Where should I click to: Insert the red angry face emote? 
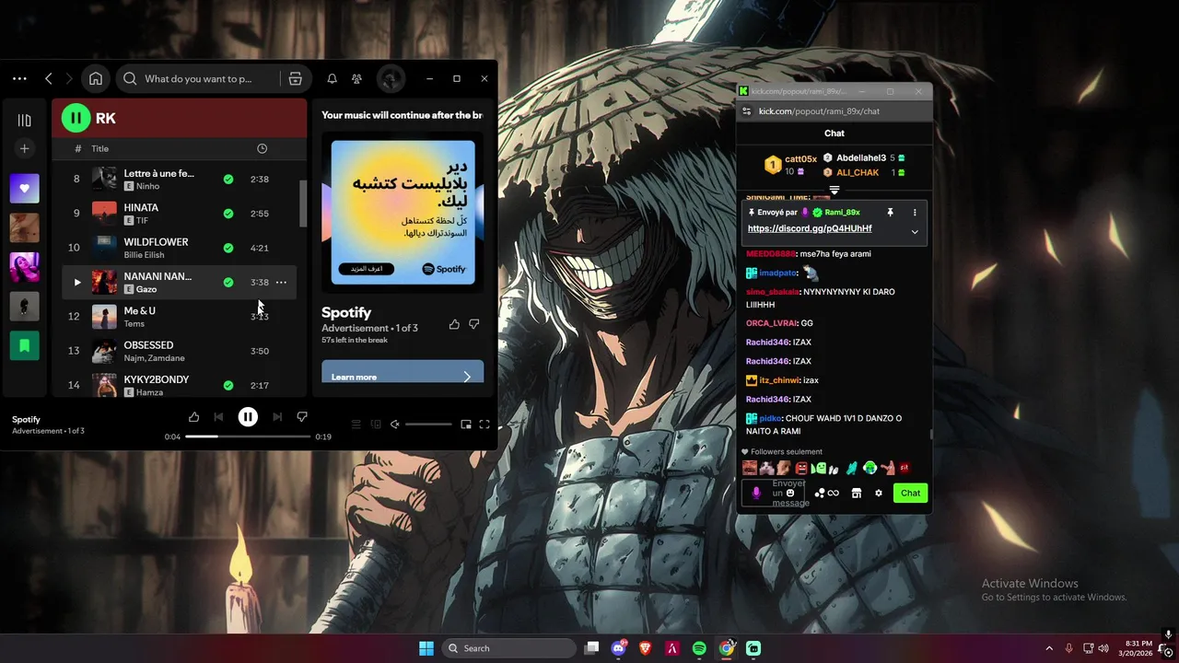800,468
